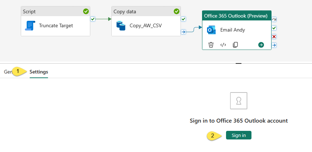Click the Copy_AW_CSV database icon

pos(121,26)
